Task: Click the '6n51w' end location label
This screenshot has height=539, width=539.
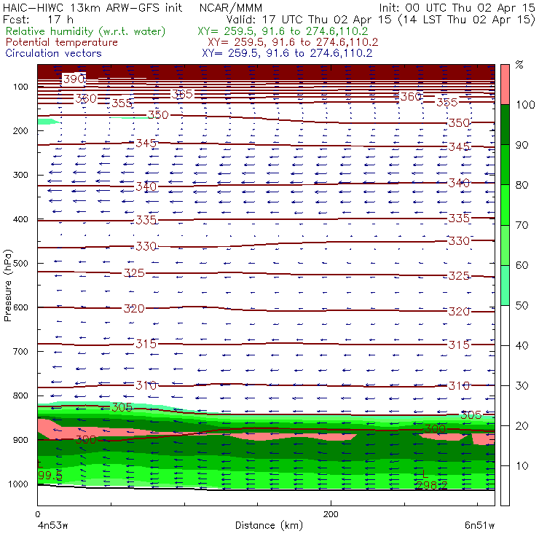Action: (x=479, y=525)
